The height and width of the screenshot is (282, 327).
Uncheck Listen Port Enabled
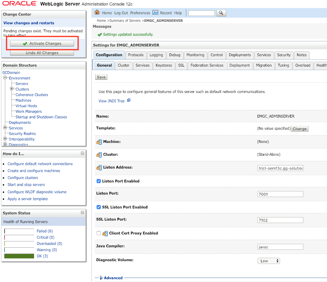pyautogui.click(x=99, y=181)
